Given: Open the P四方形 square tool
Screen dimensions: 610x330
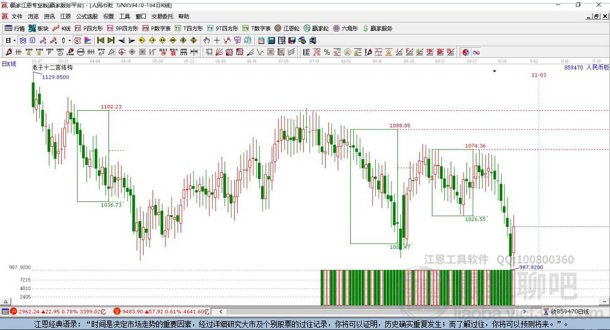Looking at the screenshot, I should click(x=89, y=29).
